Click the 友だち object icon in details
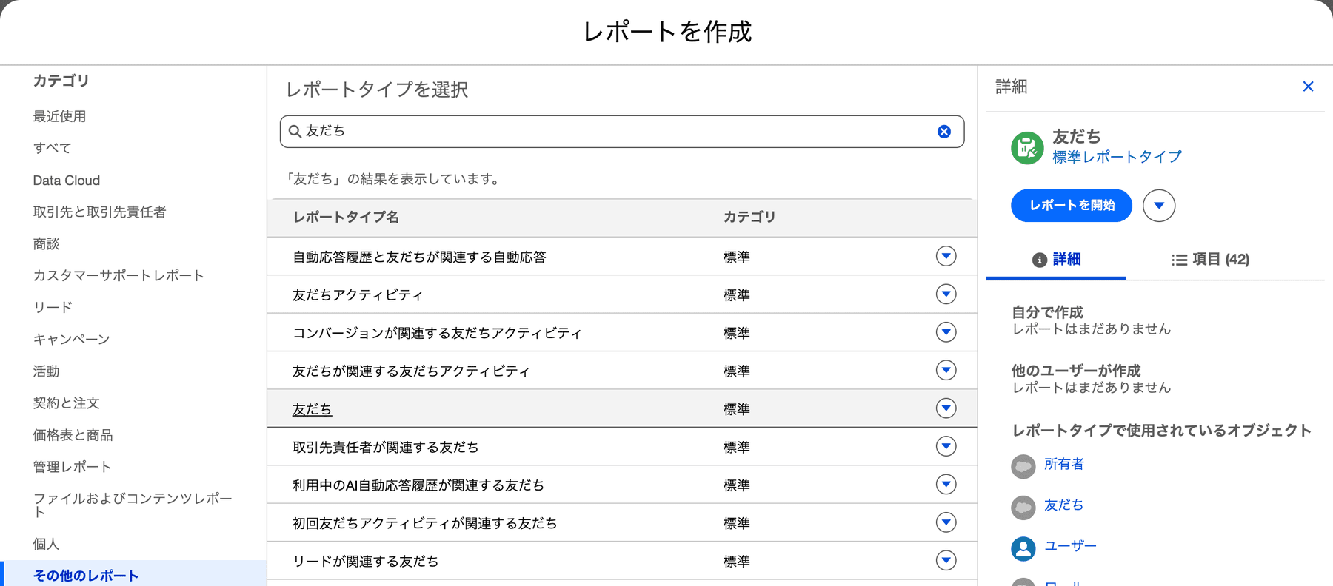Viewport: 1333px width, 586px height. pos(1023,508)
